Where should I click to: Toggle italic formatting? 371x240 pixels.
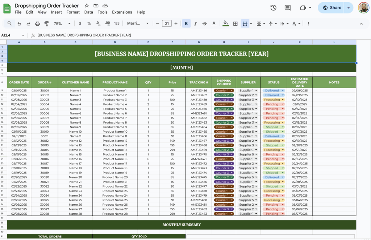click(x=195, y=23)
